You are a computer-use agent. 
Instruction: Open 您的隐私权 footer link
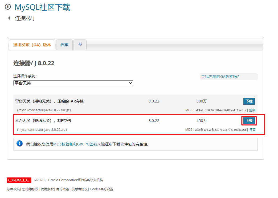(x=30, y=189)
